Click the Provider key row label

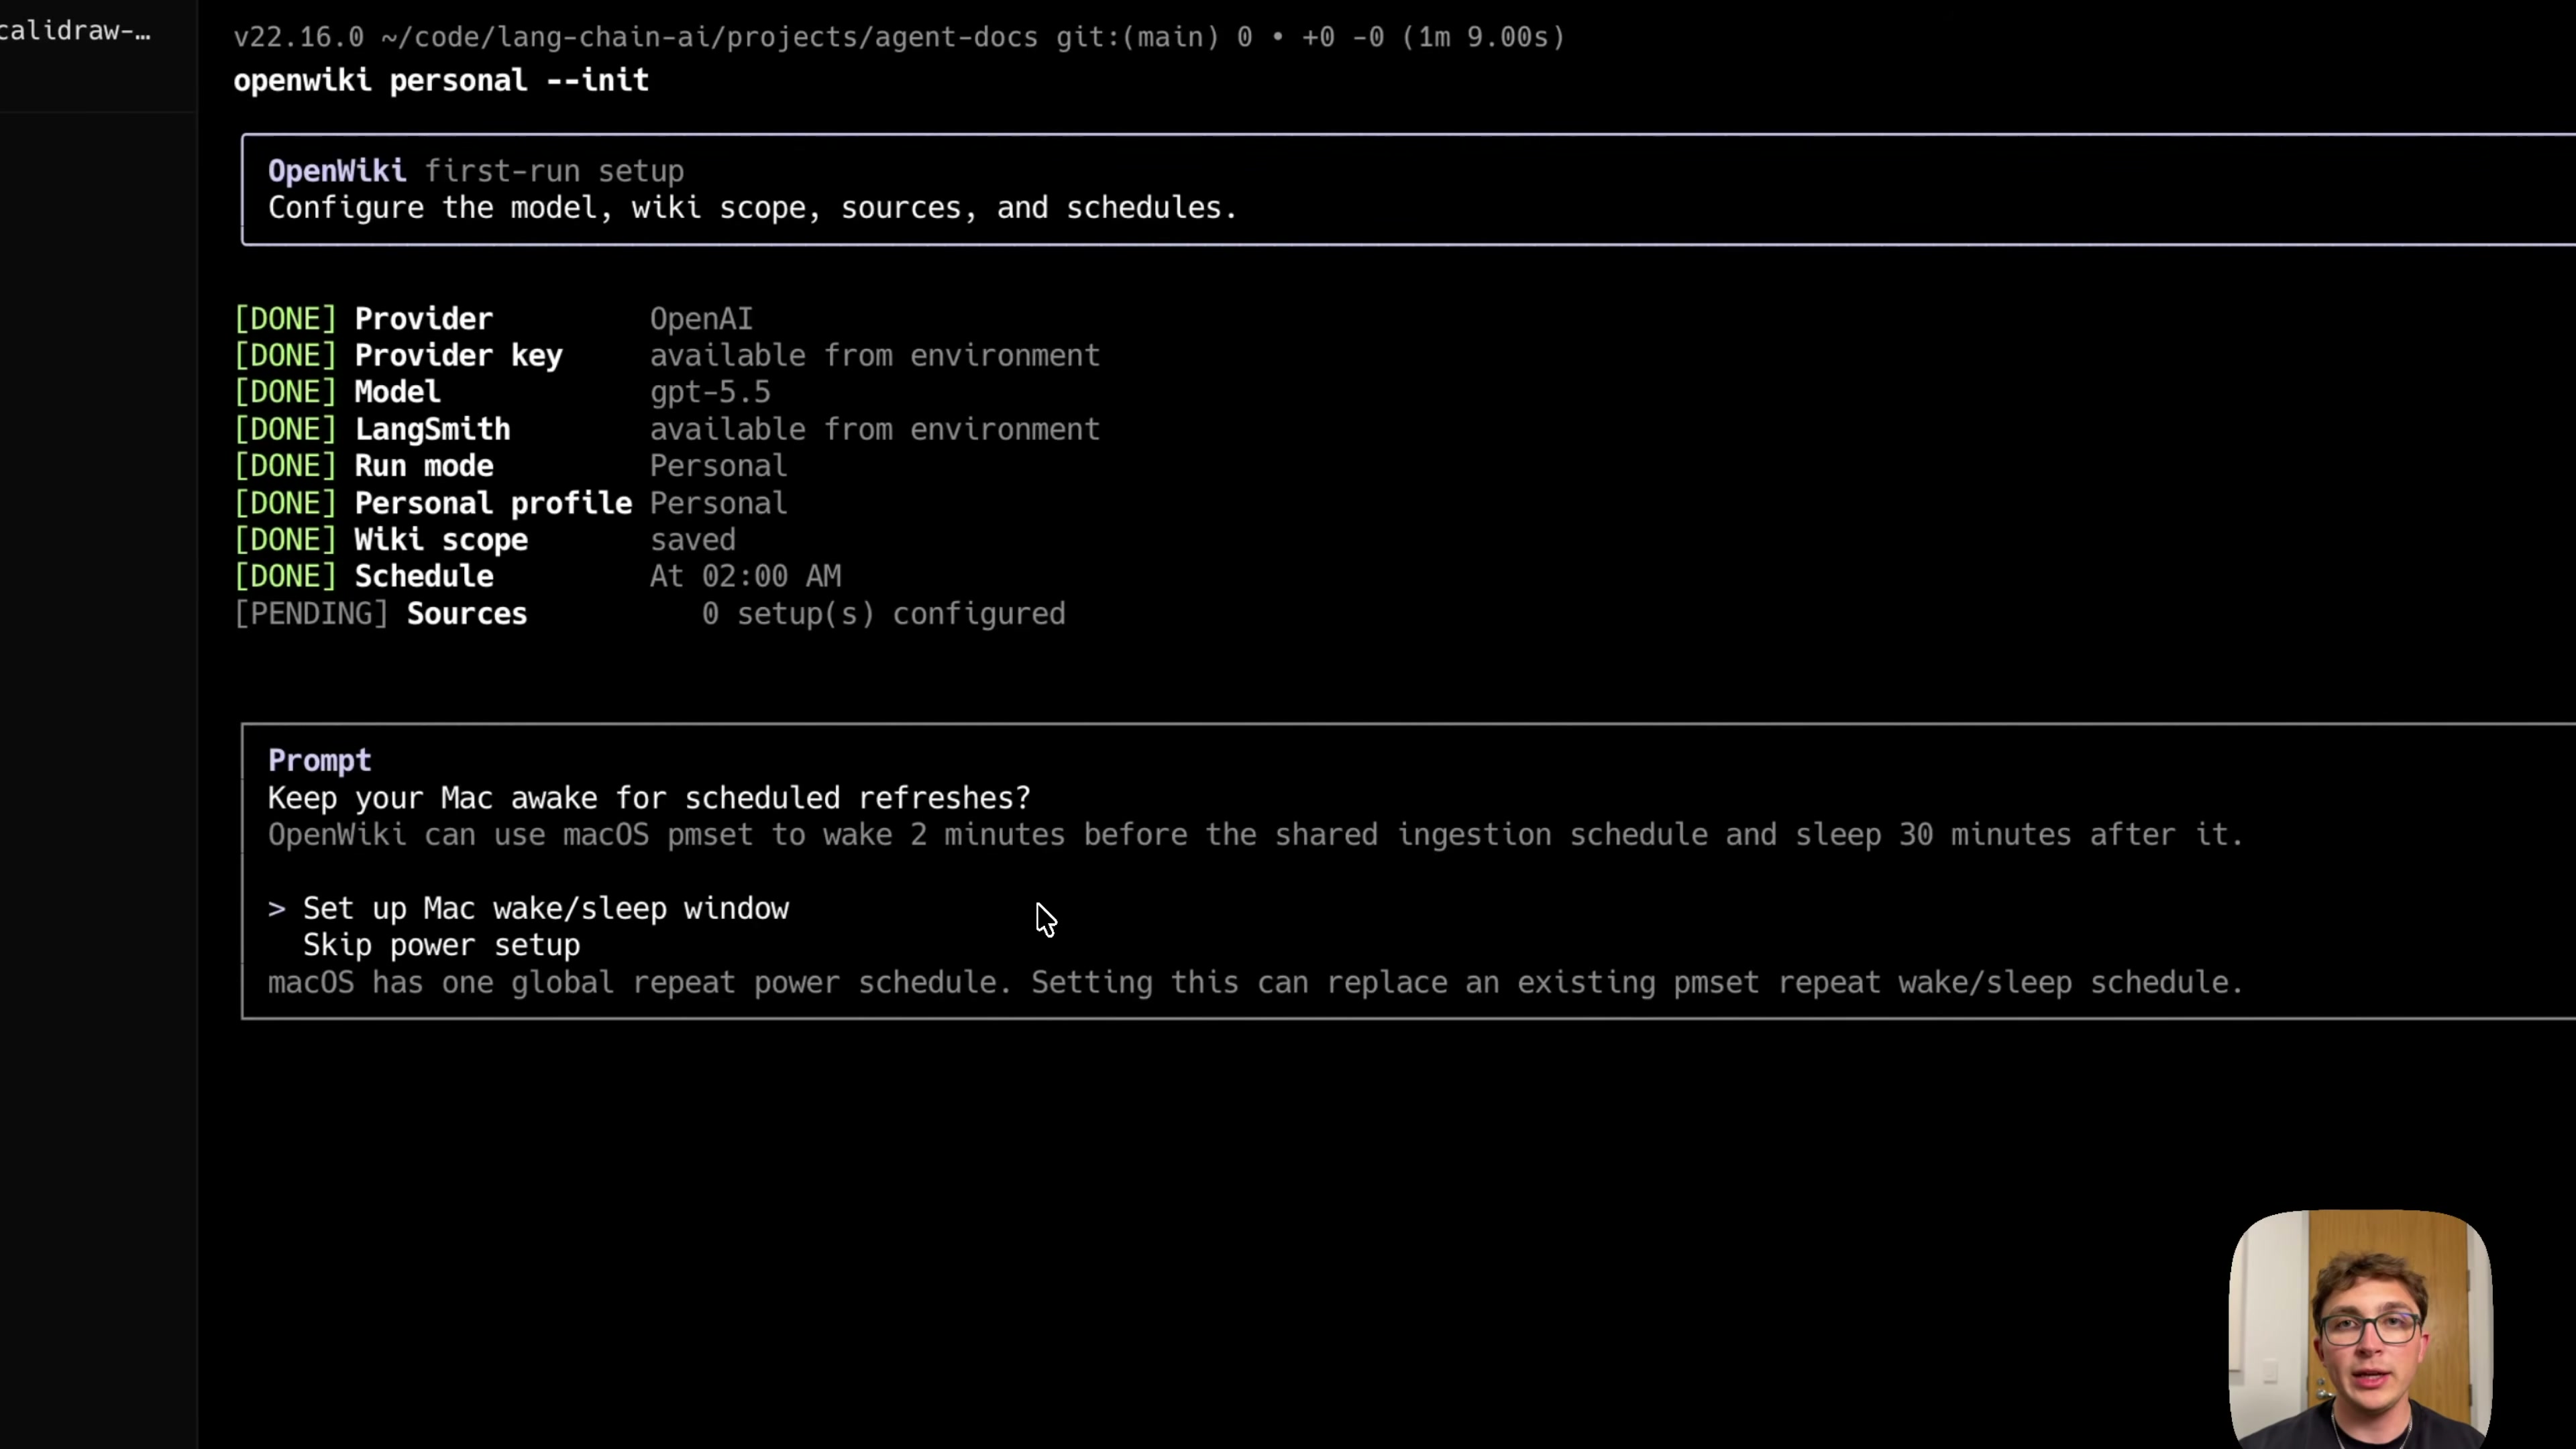459,356
